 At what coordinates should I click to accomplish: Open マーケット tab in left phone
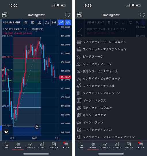(x=54, y=145)
